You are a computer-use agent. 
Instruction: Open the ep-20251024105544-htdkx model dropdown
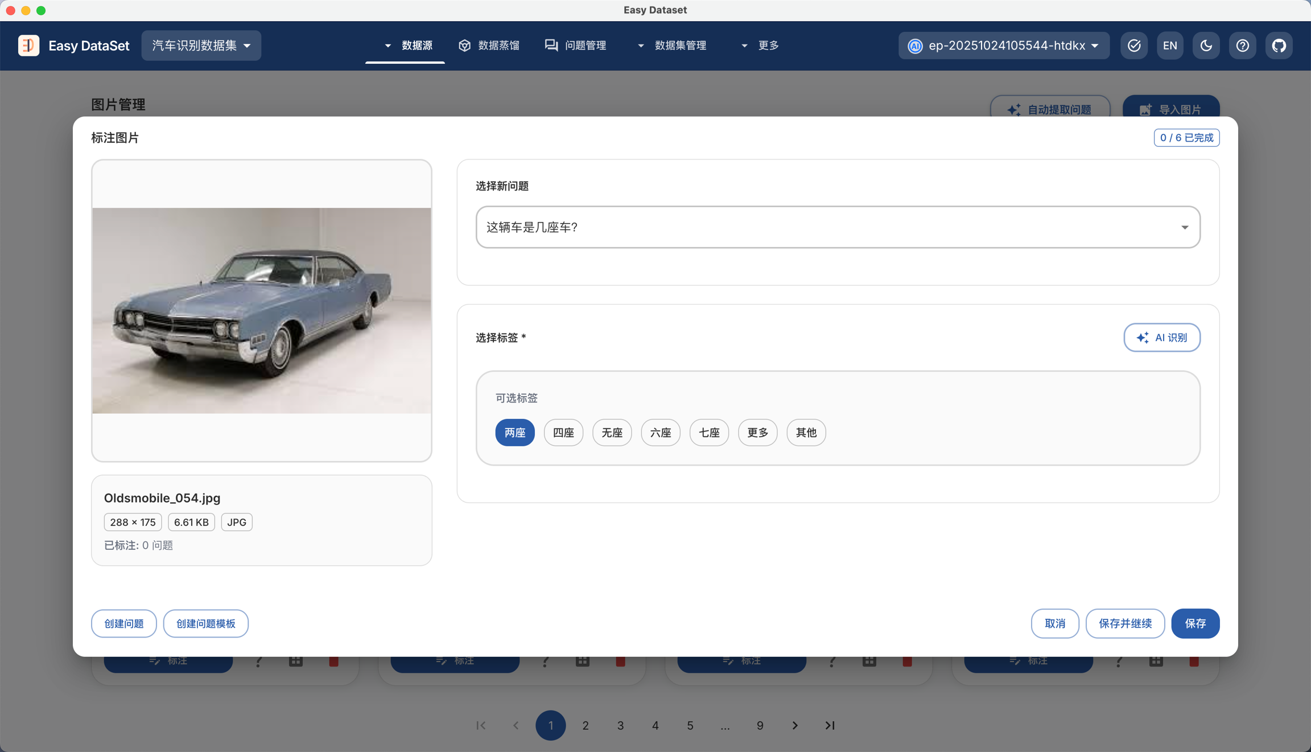1003,46
